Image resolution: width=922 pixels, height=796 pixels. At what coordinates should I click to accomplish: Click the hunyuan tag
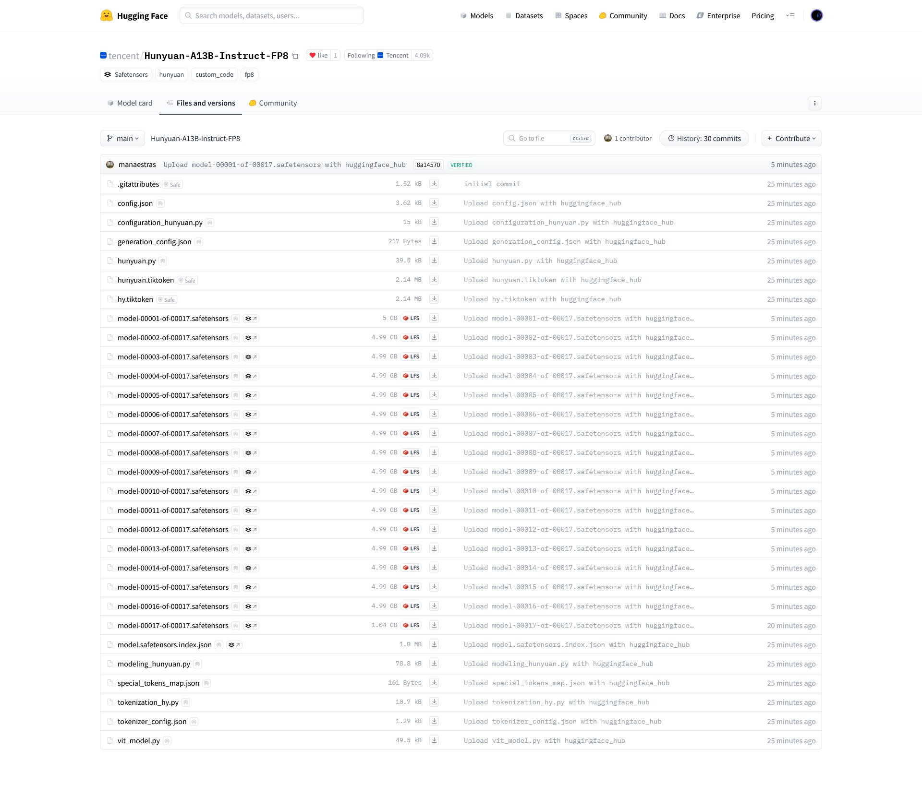pyautogui.click(x=171, y=75)
